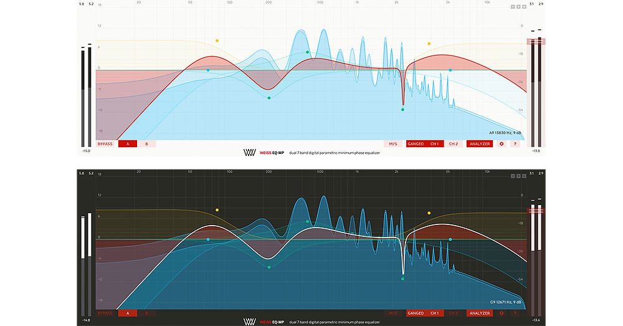Viewport: 623px width, 326px height.
Task: Click the Weiss logo in the light EQ
Action: click(250, 153)
